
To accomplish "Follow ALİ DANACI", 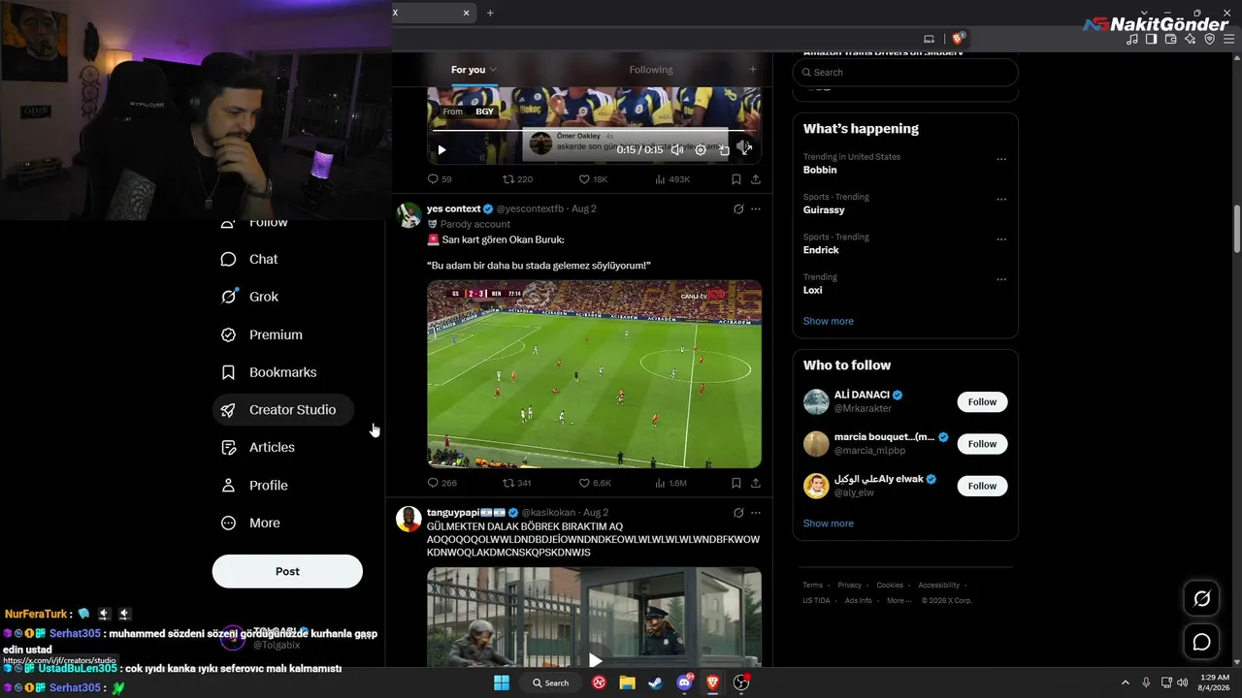I will coord(982,402).
